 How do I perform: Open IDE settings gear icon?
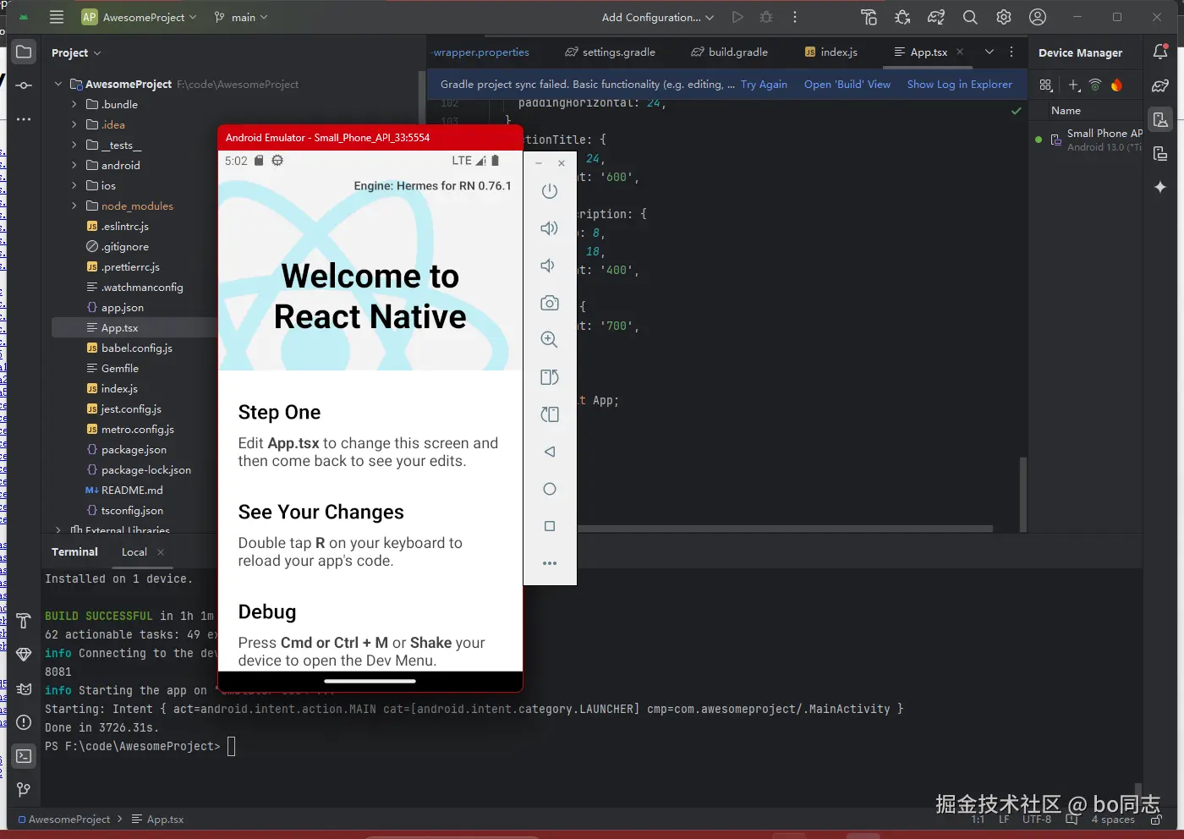(x=1004, y=17)
